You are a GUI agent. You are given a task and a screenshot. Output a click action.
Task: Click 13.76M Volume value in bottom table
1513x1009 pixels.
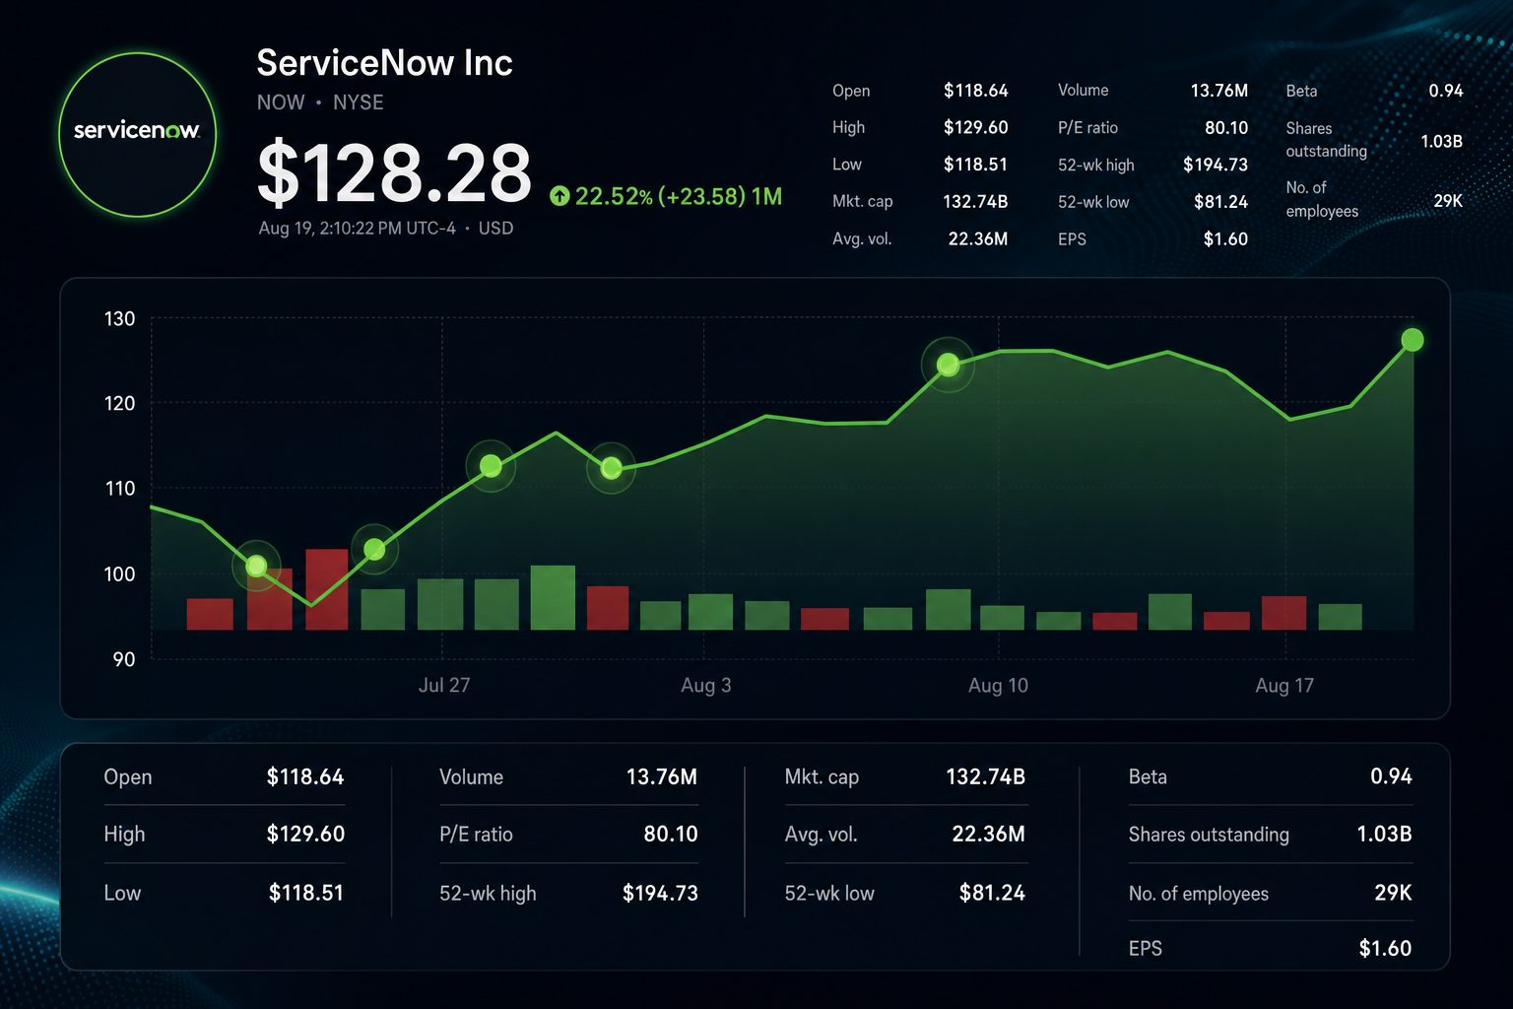pos(662,777)
